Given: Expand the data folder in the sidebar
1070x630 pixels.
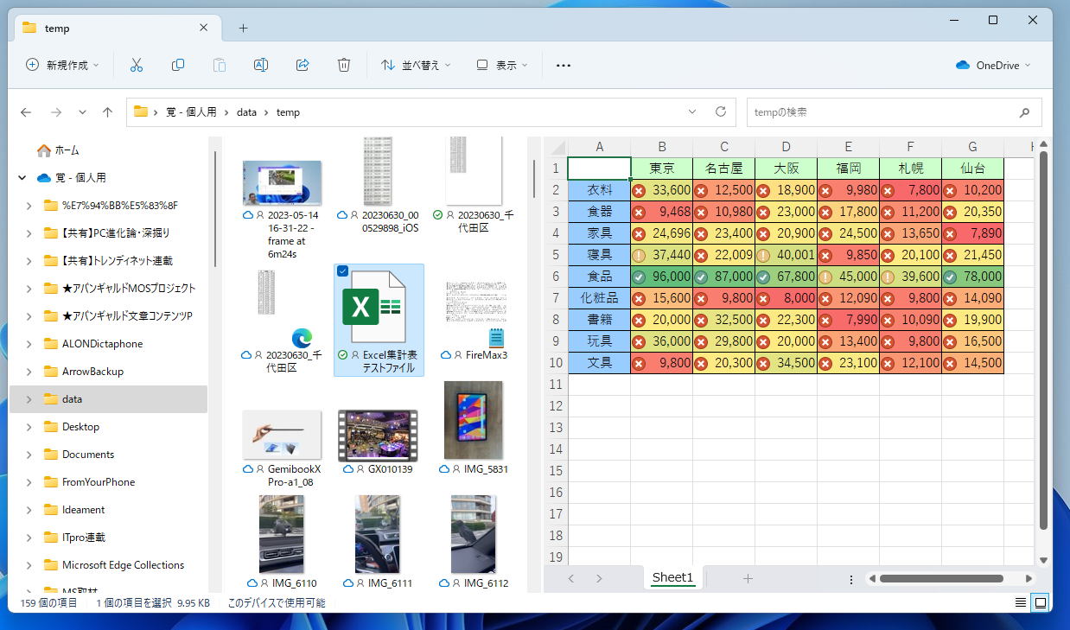Looking at the screenshot, I should [29, 399].
